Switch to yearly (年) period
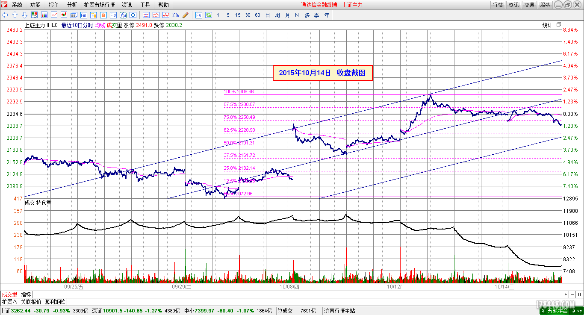 click(x=327, y=15)
